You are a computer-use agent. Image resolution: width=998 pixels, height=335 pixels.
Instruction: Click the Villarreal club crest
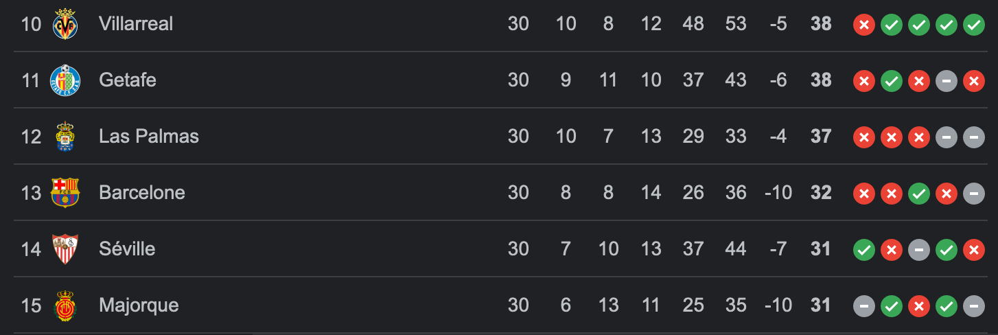point(65,24)
